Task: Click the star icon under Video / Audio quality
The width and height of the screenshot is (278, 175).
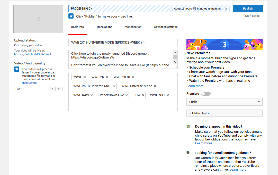Action: pyautogui.click(x=17, y=69)
